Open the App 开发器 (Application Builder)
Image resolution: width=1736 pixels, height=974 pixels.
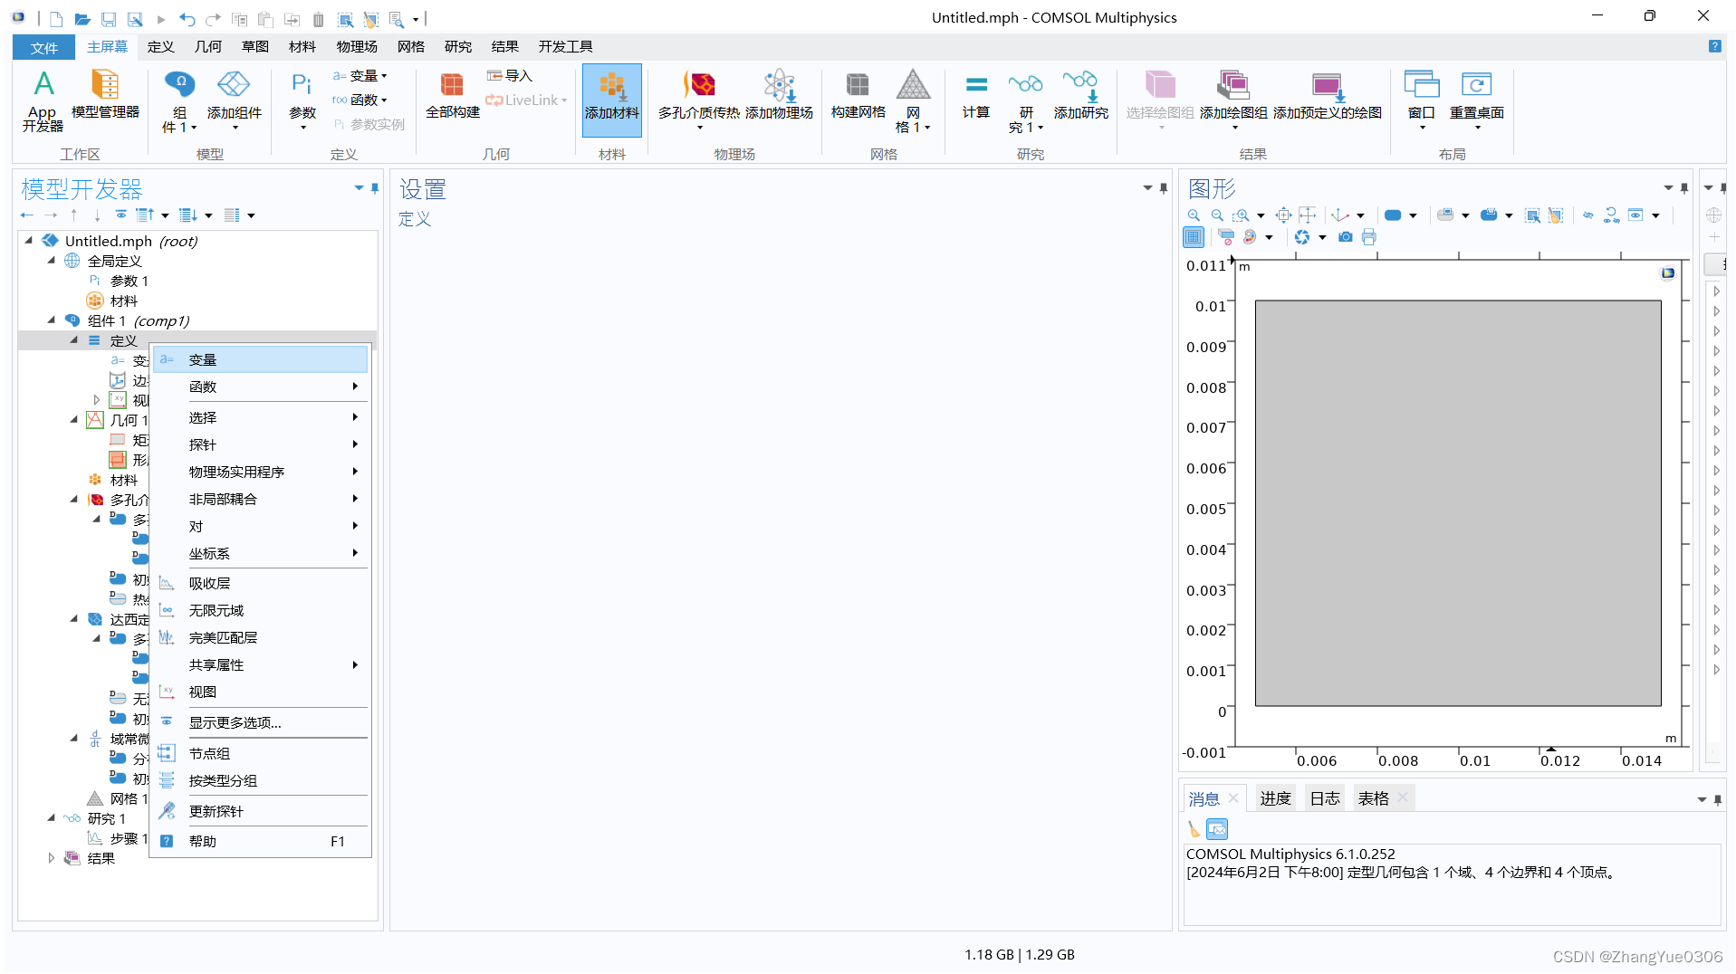click(43, 100)
